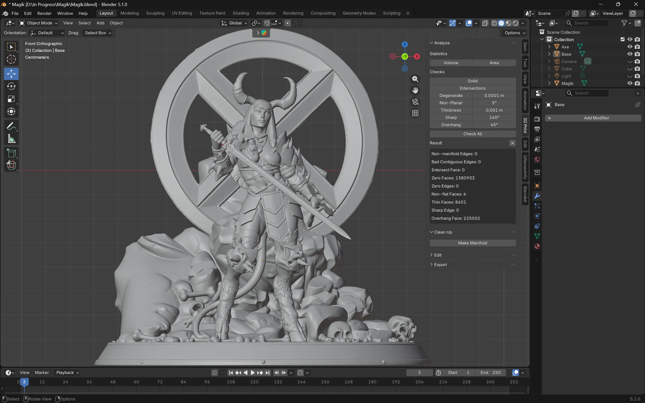This screenshot has height=403, width=645.
Task: Open the Render properties tab
Action: (x=537, y=119)
